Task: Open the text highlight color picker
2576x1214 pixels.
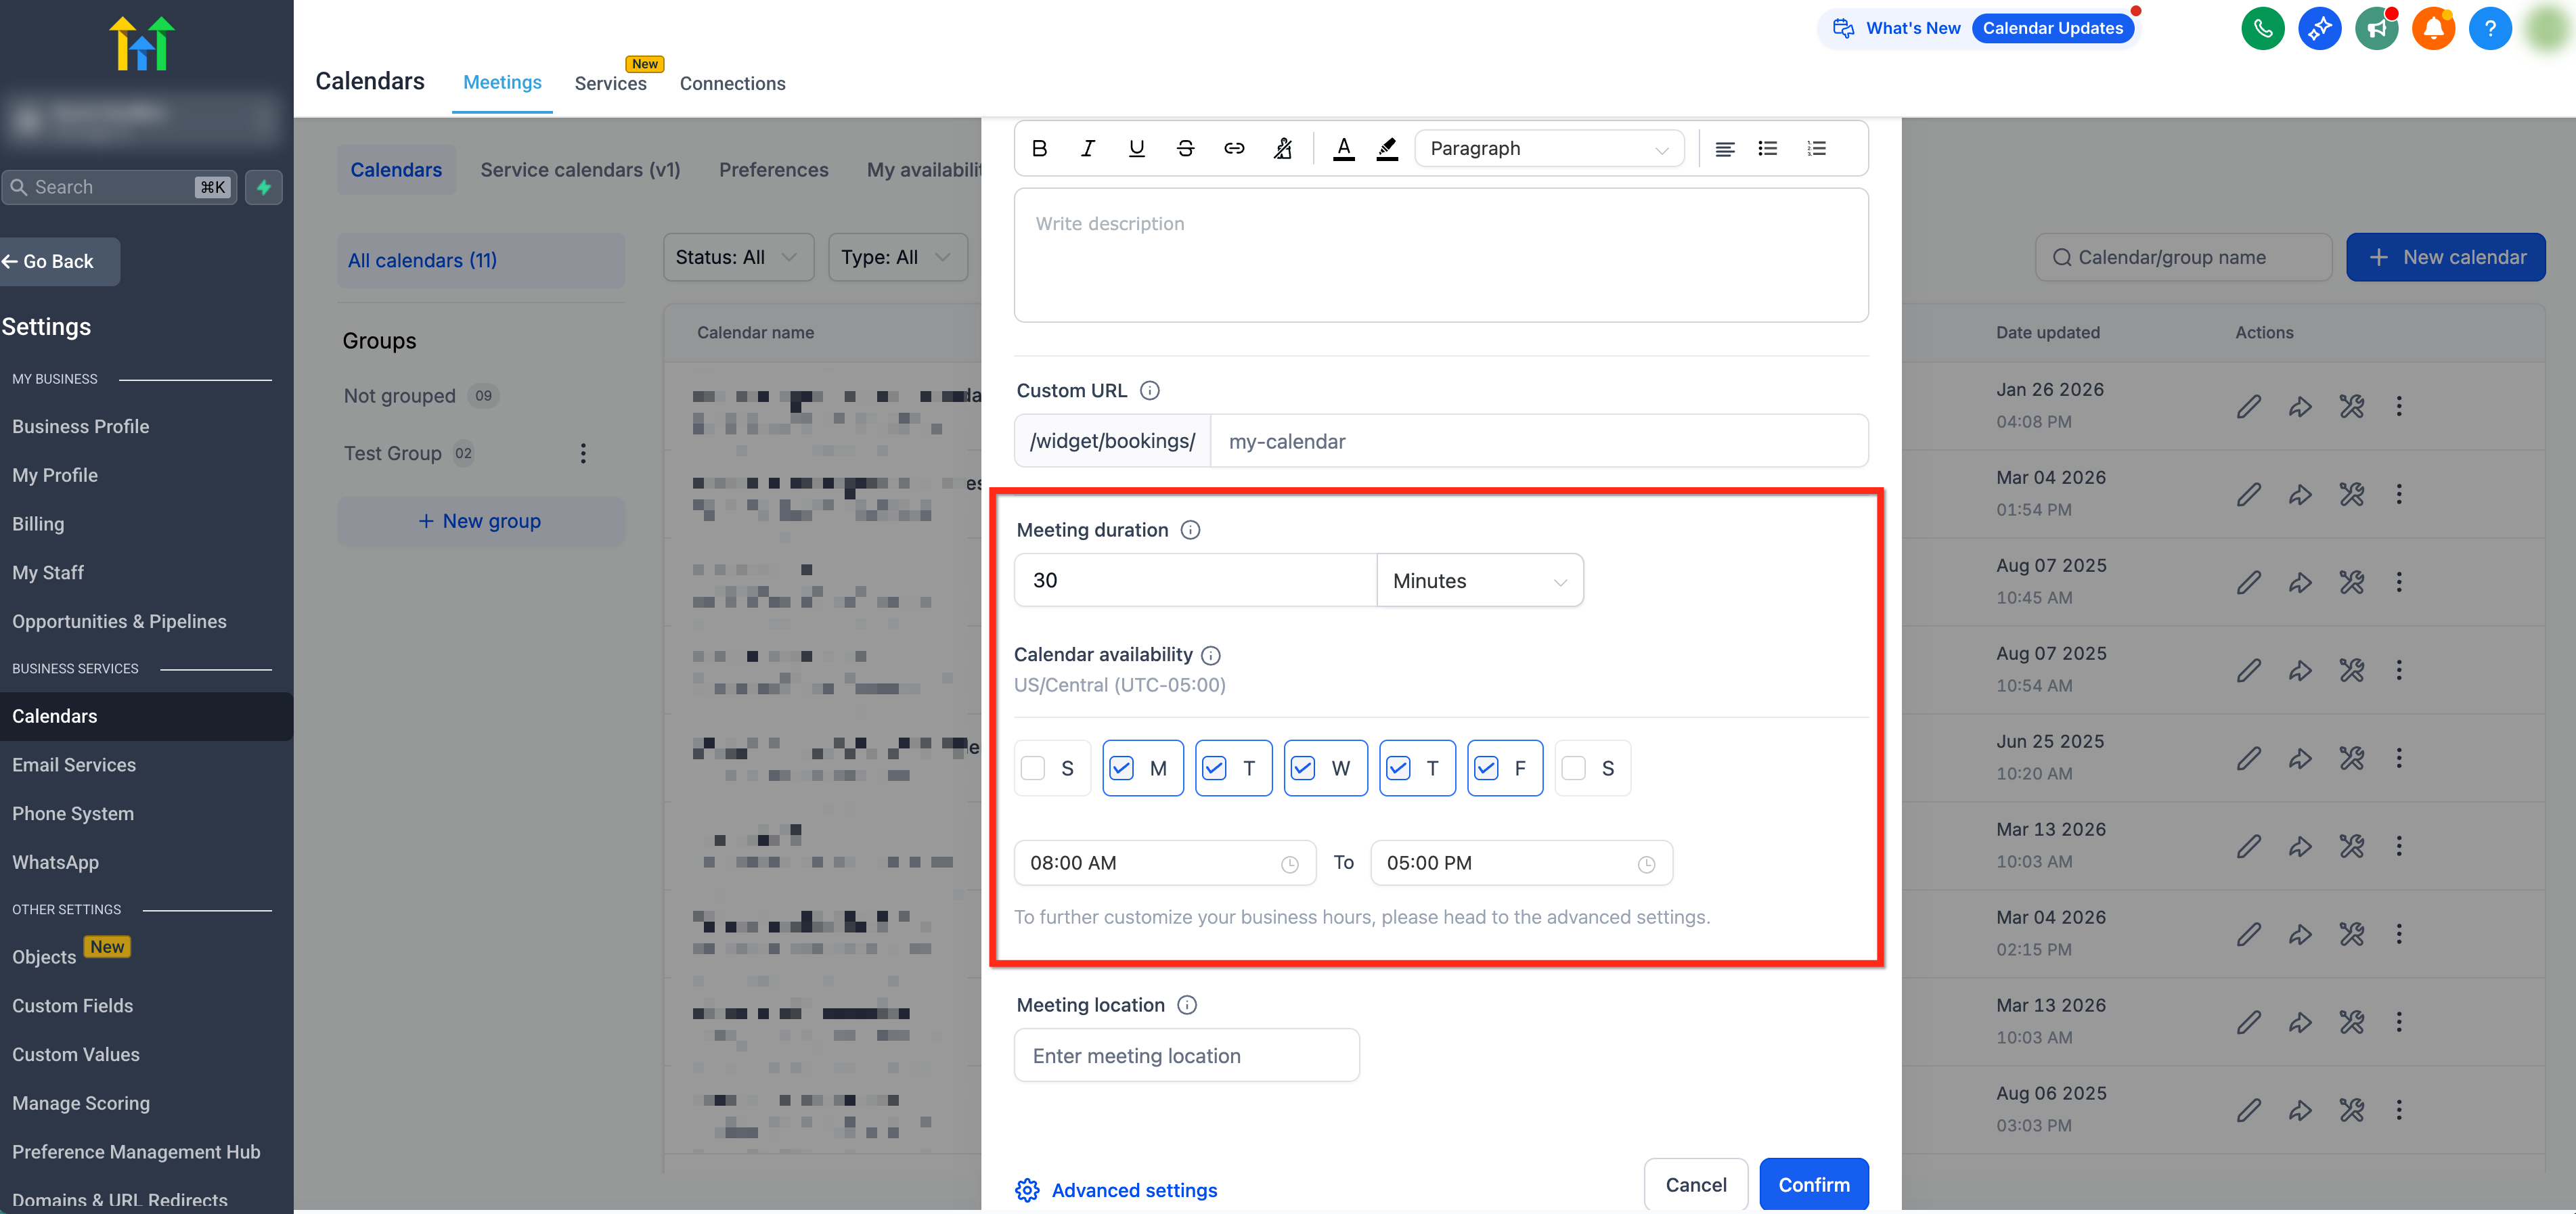Action: pyautogui.click(x=1387, y=148)
